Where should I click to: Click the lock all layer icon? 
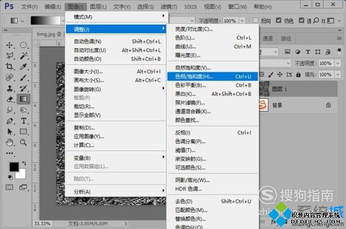[x=298, y=74]
